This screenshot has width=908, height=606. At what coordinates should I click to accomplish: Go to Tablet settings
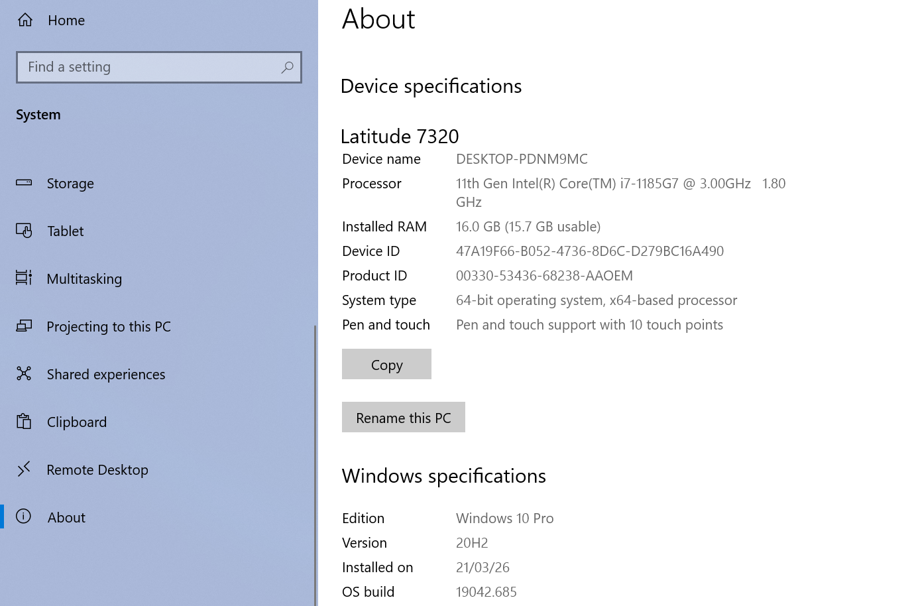tap(66, 231)
